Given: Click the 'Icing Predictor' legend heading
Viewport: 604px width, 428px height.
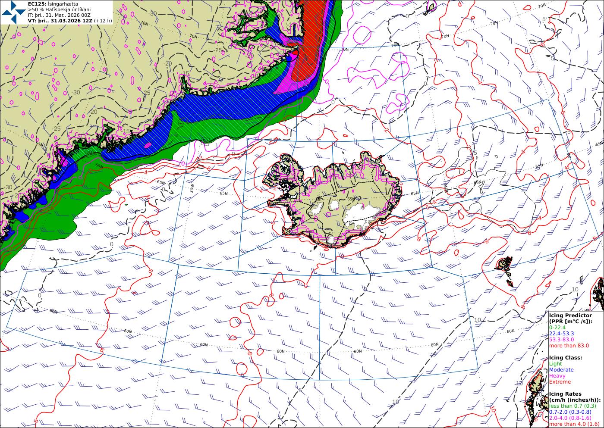Looking at the screenshot, I should tap(570, 316).
